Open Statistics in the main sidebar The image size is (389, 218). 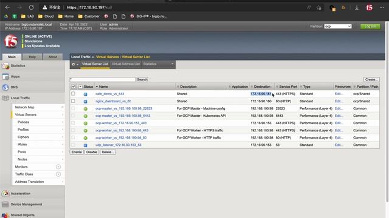pyautogui.click(x=18, y=66)
